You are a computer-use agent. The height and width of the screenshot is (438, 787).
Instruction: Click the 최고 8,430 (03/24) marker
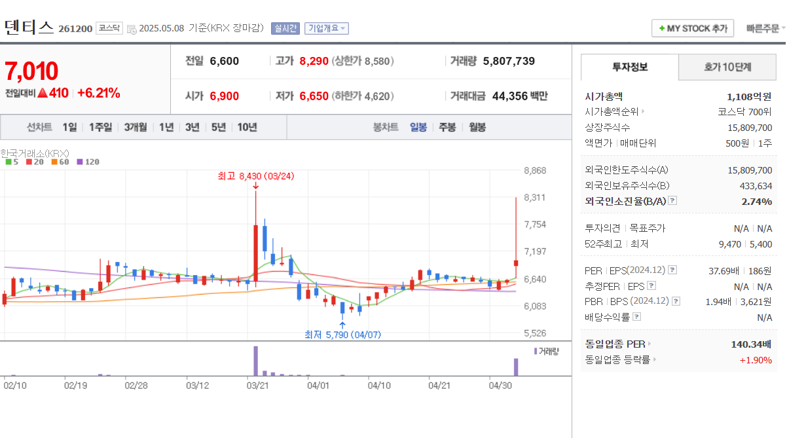[256, 175]
